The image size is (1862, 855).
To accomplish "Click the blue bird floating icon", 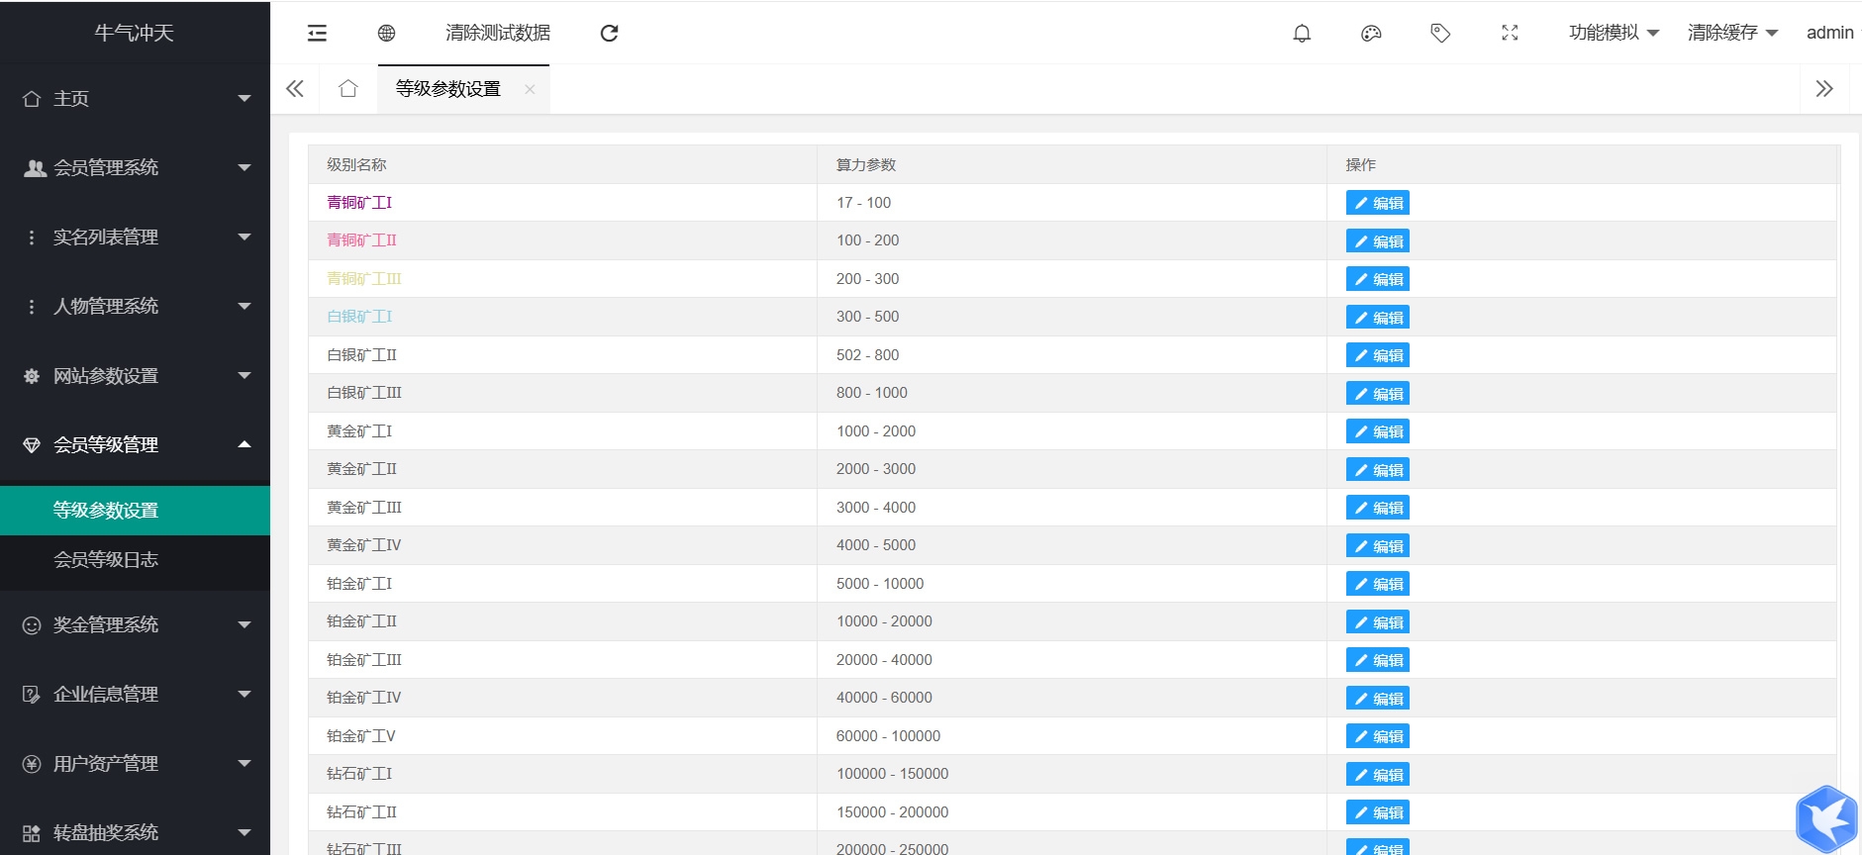I will tap(1826, 818).
